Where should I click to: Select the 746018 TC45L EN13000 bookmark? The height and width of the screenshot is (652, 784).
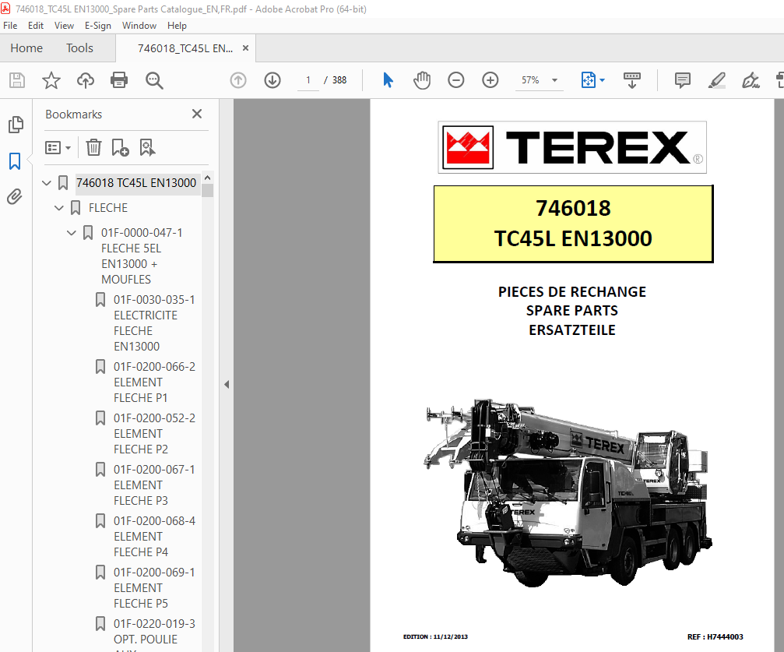pos(136,183)
